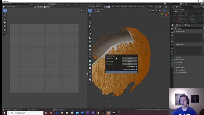Toggle camera view in 3D viewport
The height and width of the screenshot is (115, 204).
coord(153,11)
